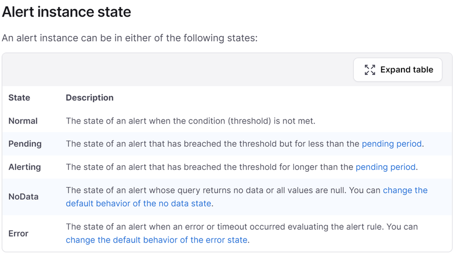Click the Alerting state cell
This screenshot has width=462, height=258.
[x=25, y=167]
